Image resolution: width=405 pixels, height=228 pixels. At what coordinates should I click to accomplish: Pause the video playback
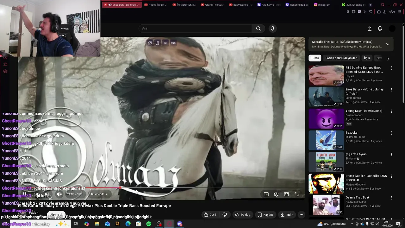pyautogui.click(x=25, y=194)
